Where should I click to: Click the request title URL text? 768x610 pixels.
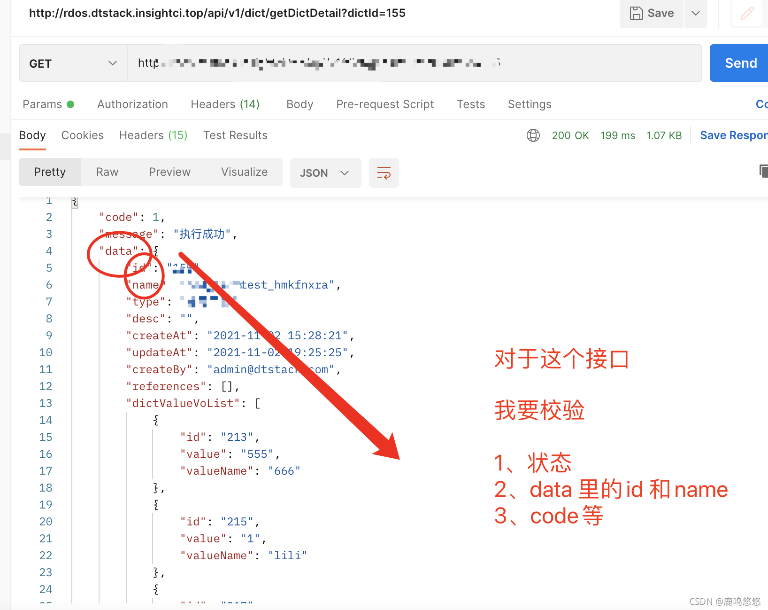coord(217,13)
